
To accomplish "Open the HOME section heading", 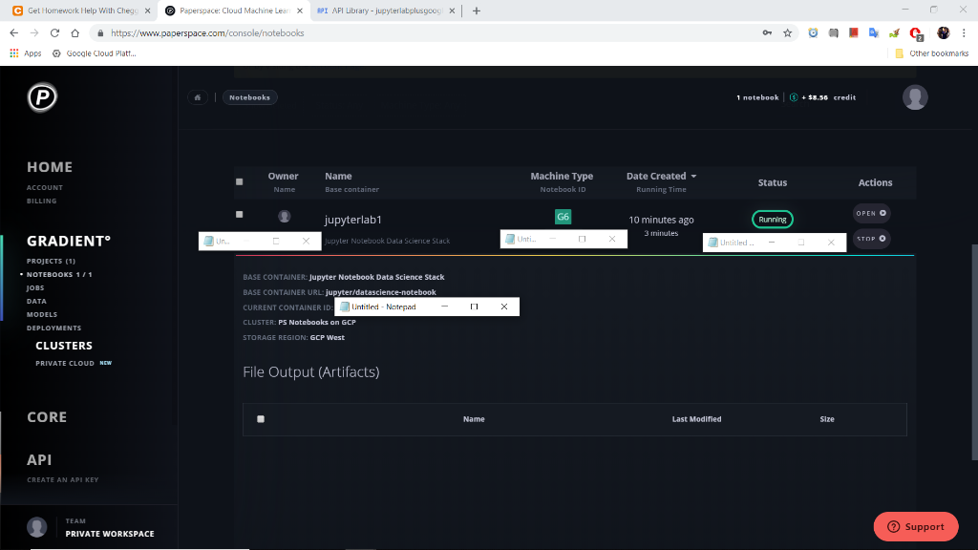I will [50, 167].
